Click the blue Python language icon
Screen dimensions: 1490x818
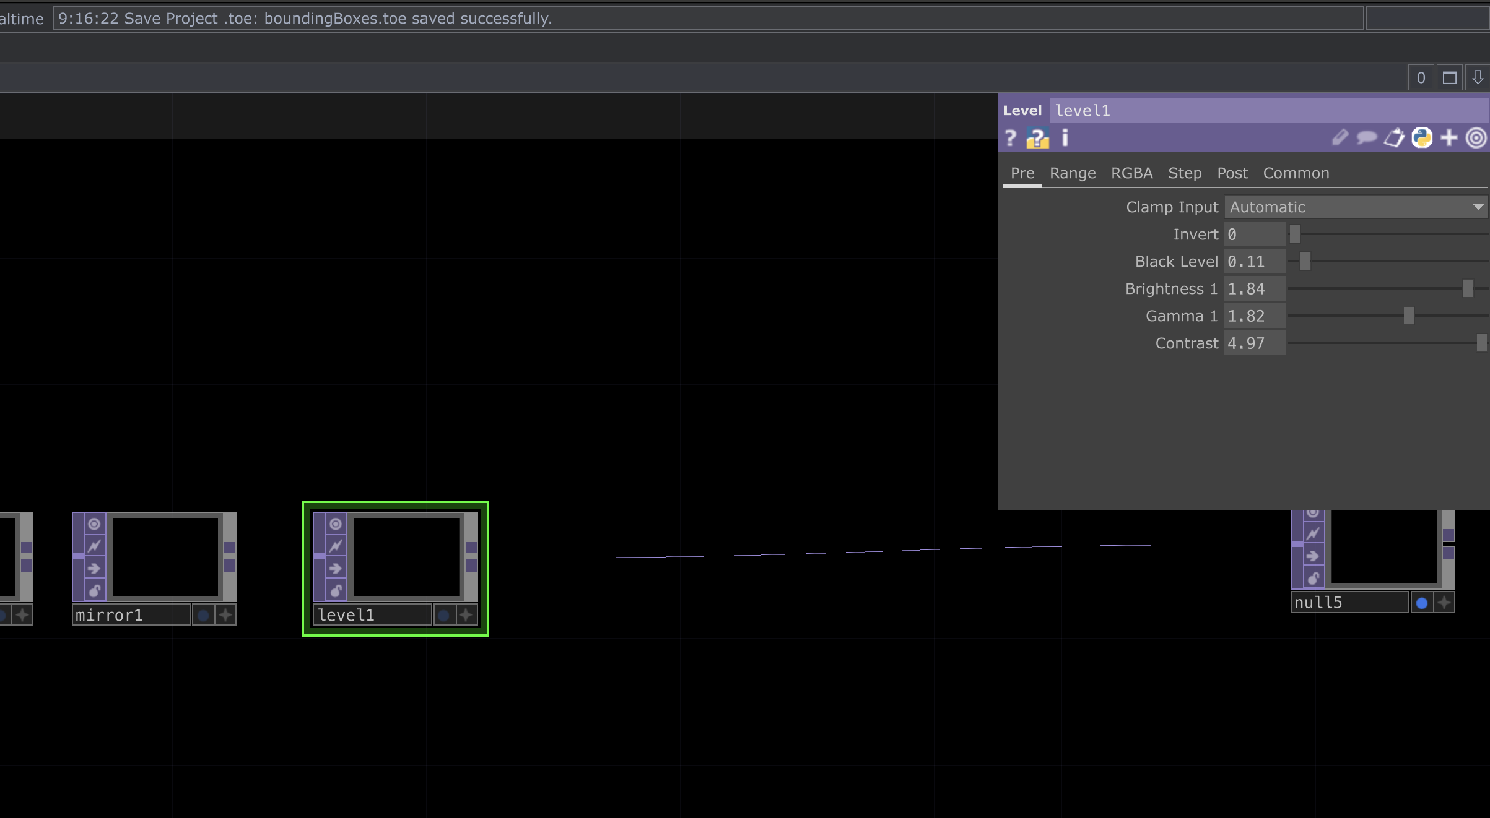pos(1421,137)
